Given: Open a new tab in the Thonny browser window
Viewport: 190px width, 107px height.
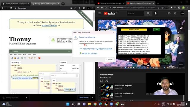Looking at the screenshot, I should [63, 4].
